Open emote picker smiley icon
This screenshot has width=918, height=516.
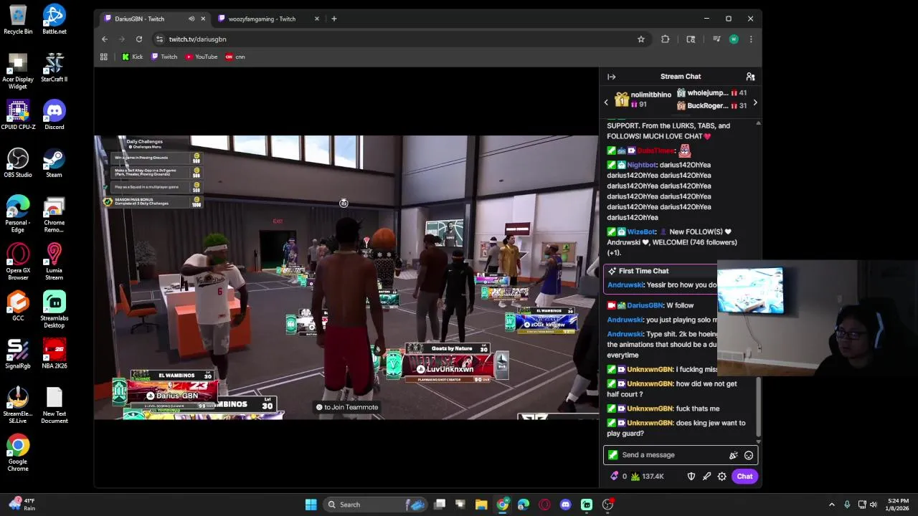tap(749, 455)
